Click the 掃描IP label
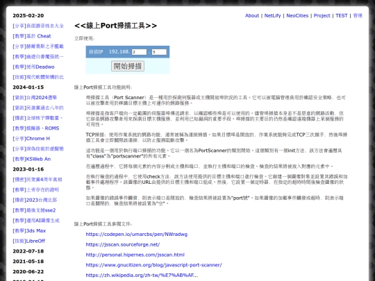 tap(96, 52)
